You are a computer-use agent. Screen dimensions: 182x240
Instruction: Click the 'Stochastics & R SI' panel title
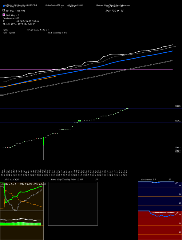tap(156, 180)
